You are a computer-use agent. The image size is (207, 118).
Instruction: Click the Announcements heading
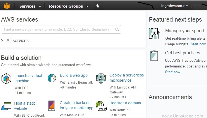coord(170,97)
